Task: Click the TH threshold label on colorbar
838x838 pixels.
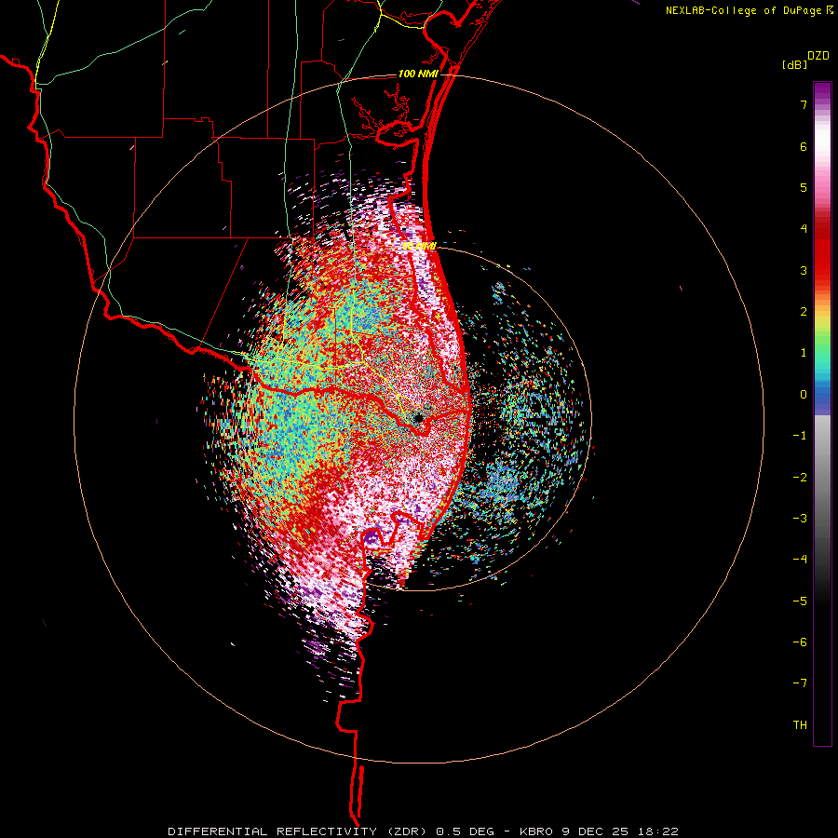Action: coord(800,725)
